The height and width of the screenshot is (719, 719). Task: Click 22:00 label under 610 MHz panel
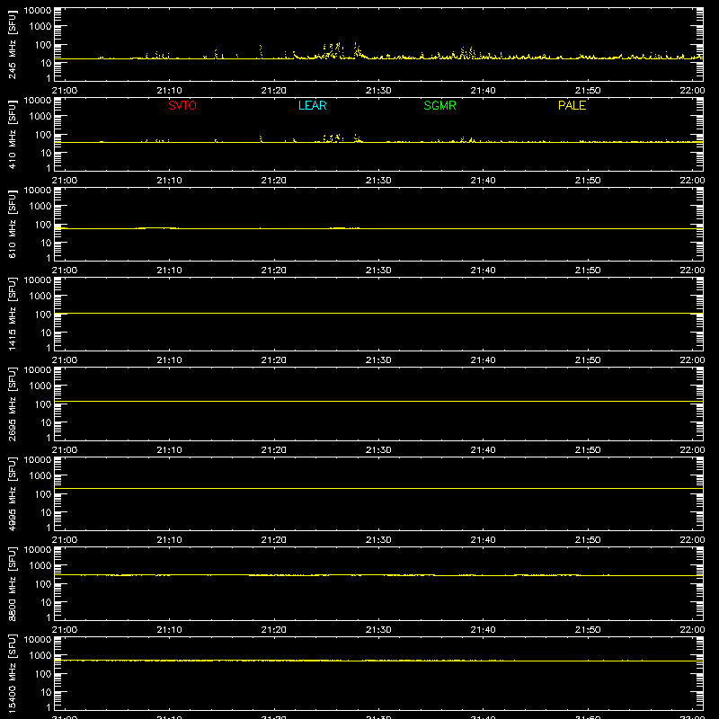coord(692,271)
